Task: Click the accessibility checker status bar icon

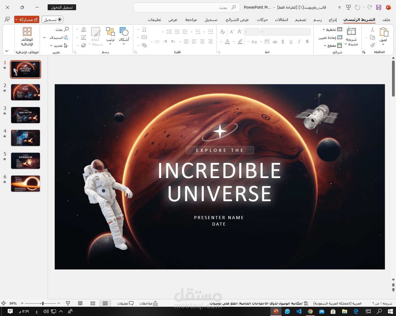Action: pos(306,303)
